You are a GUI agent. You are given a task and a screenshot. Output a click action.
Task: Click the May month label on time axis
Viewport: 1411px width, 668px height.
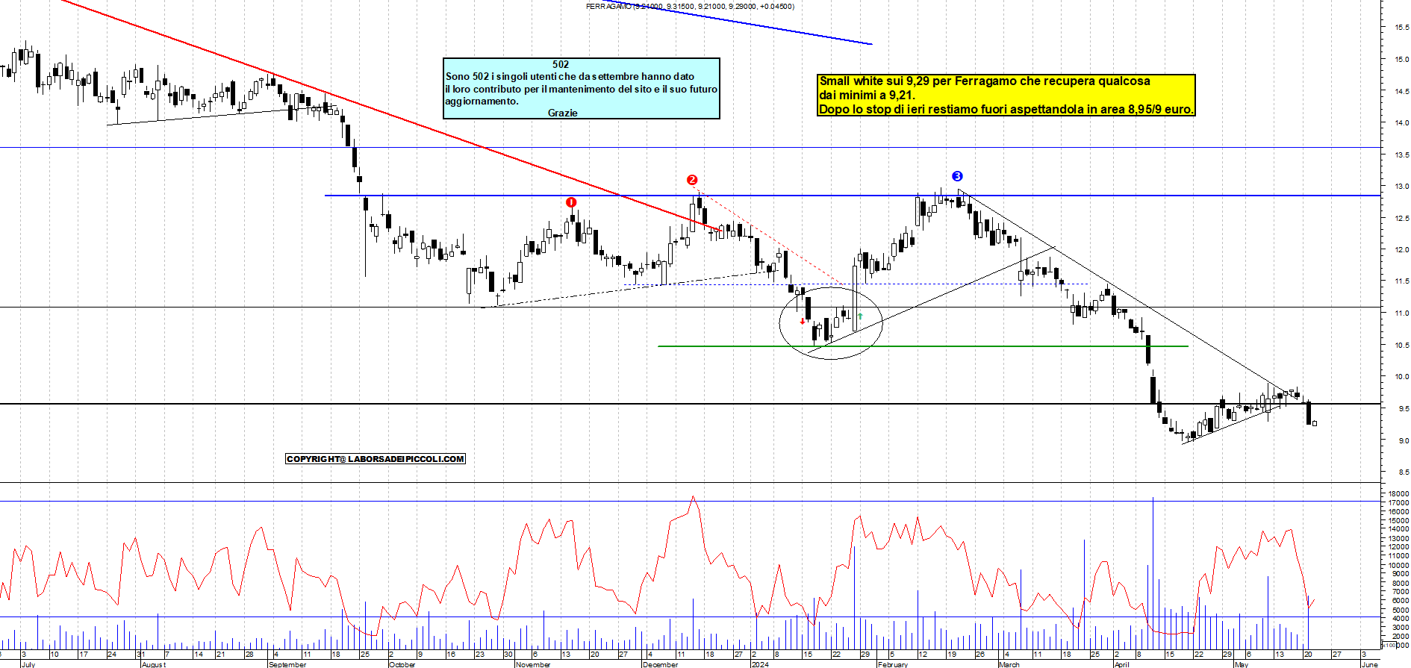pos(1242,664)
